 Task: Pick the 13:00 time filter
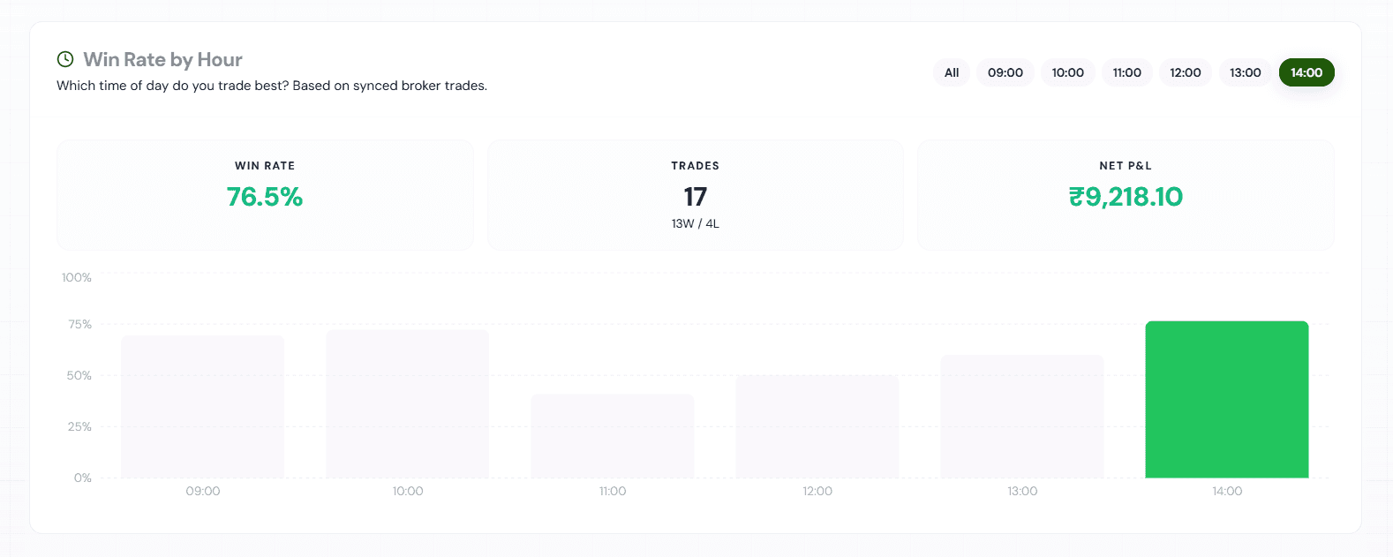1246,72
